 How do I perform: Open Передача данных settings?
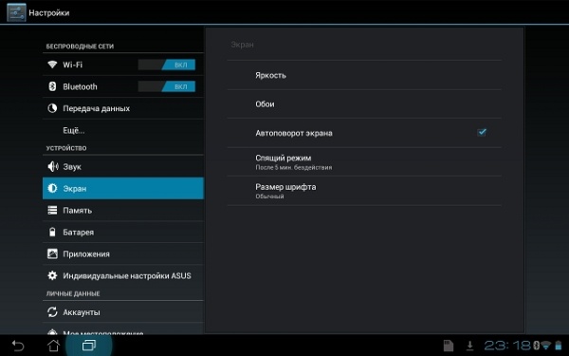pyautogui.click(x=123, y=108)
